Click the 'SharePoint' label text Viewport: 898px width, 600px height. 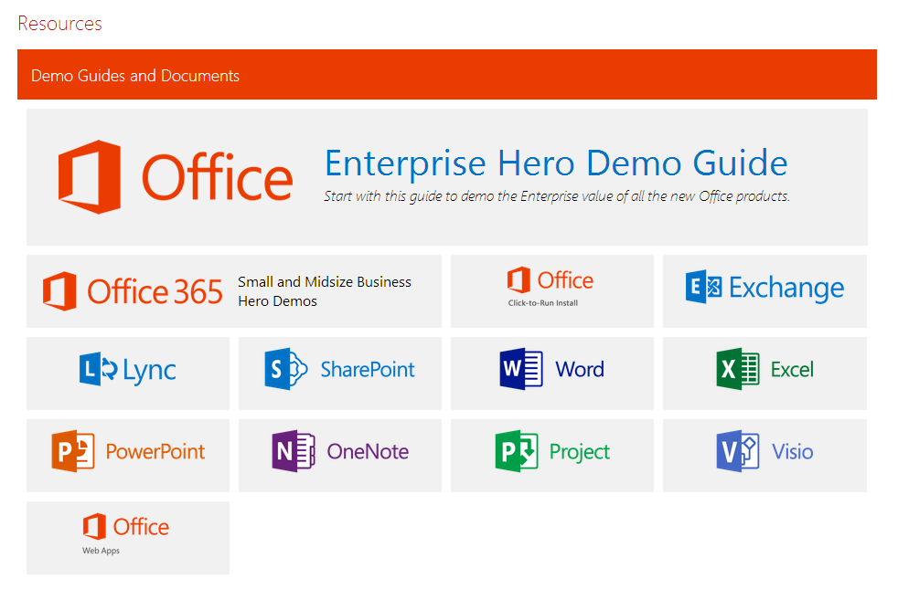[x=368, y=370]
